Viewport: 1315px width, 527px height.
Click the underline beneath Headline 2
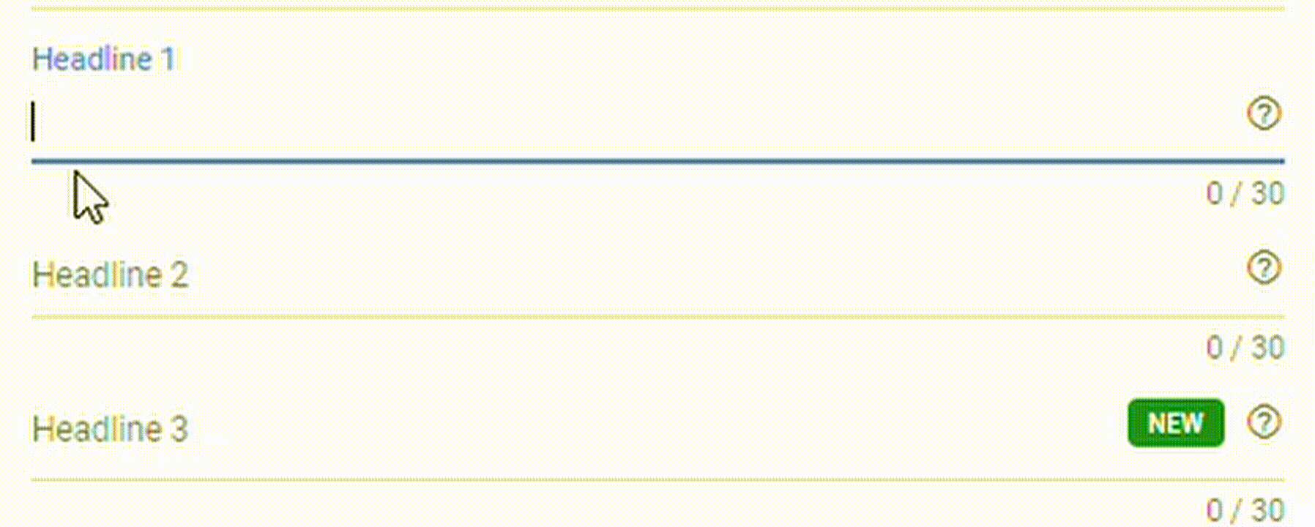[x=657, y=317]
